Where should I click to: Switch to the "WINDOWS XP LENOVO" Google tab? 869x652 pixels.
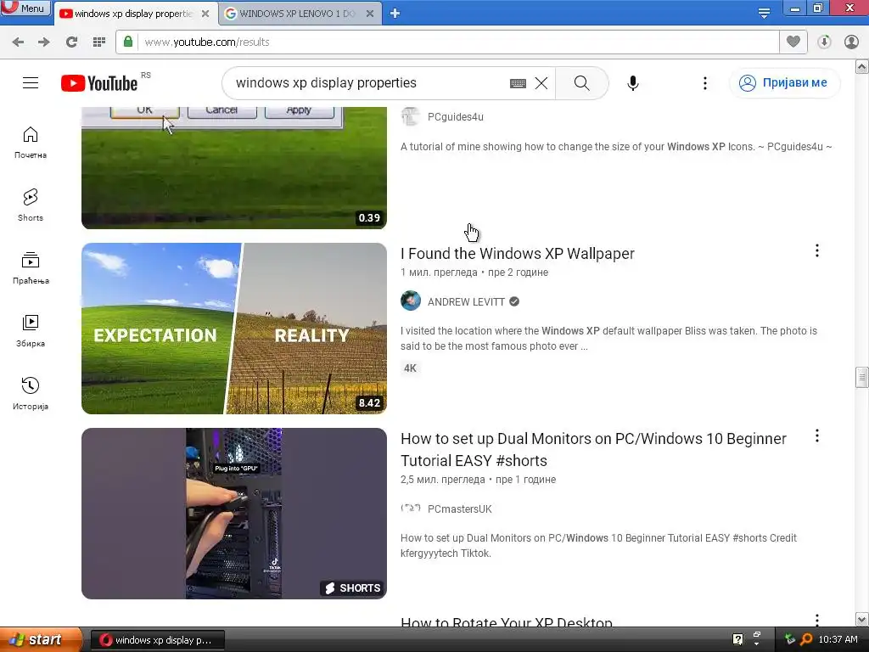(296, 14)
